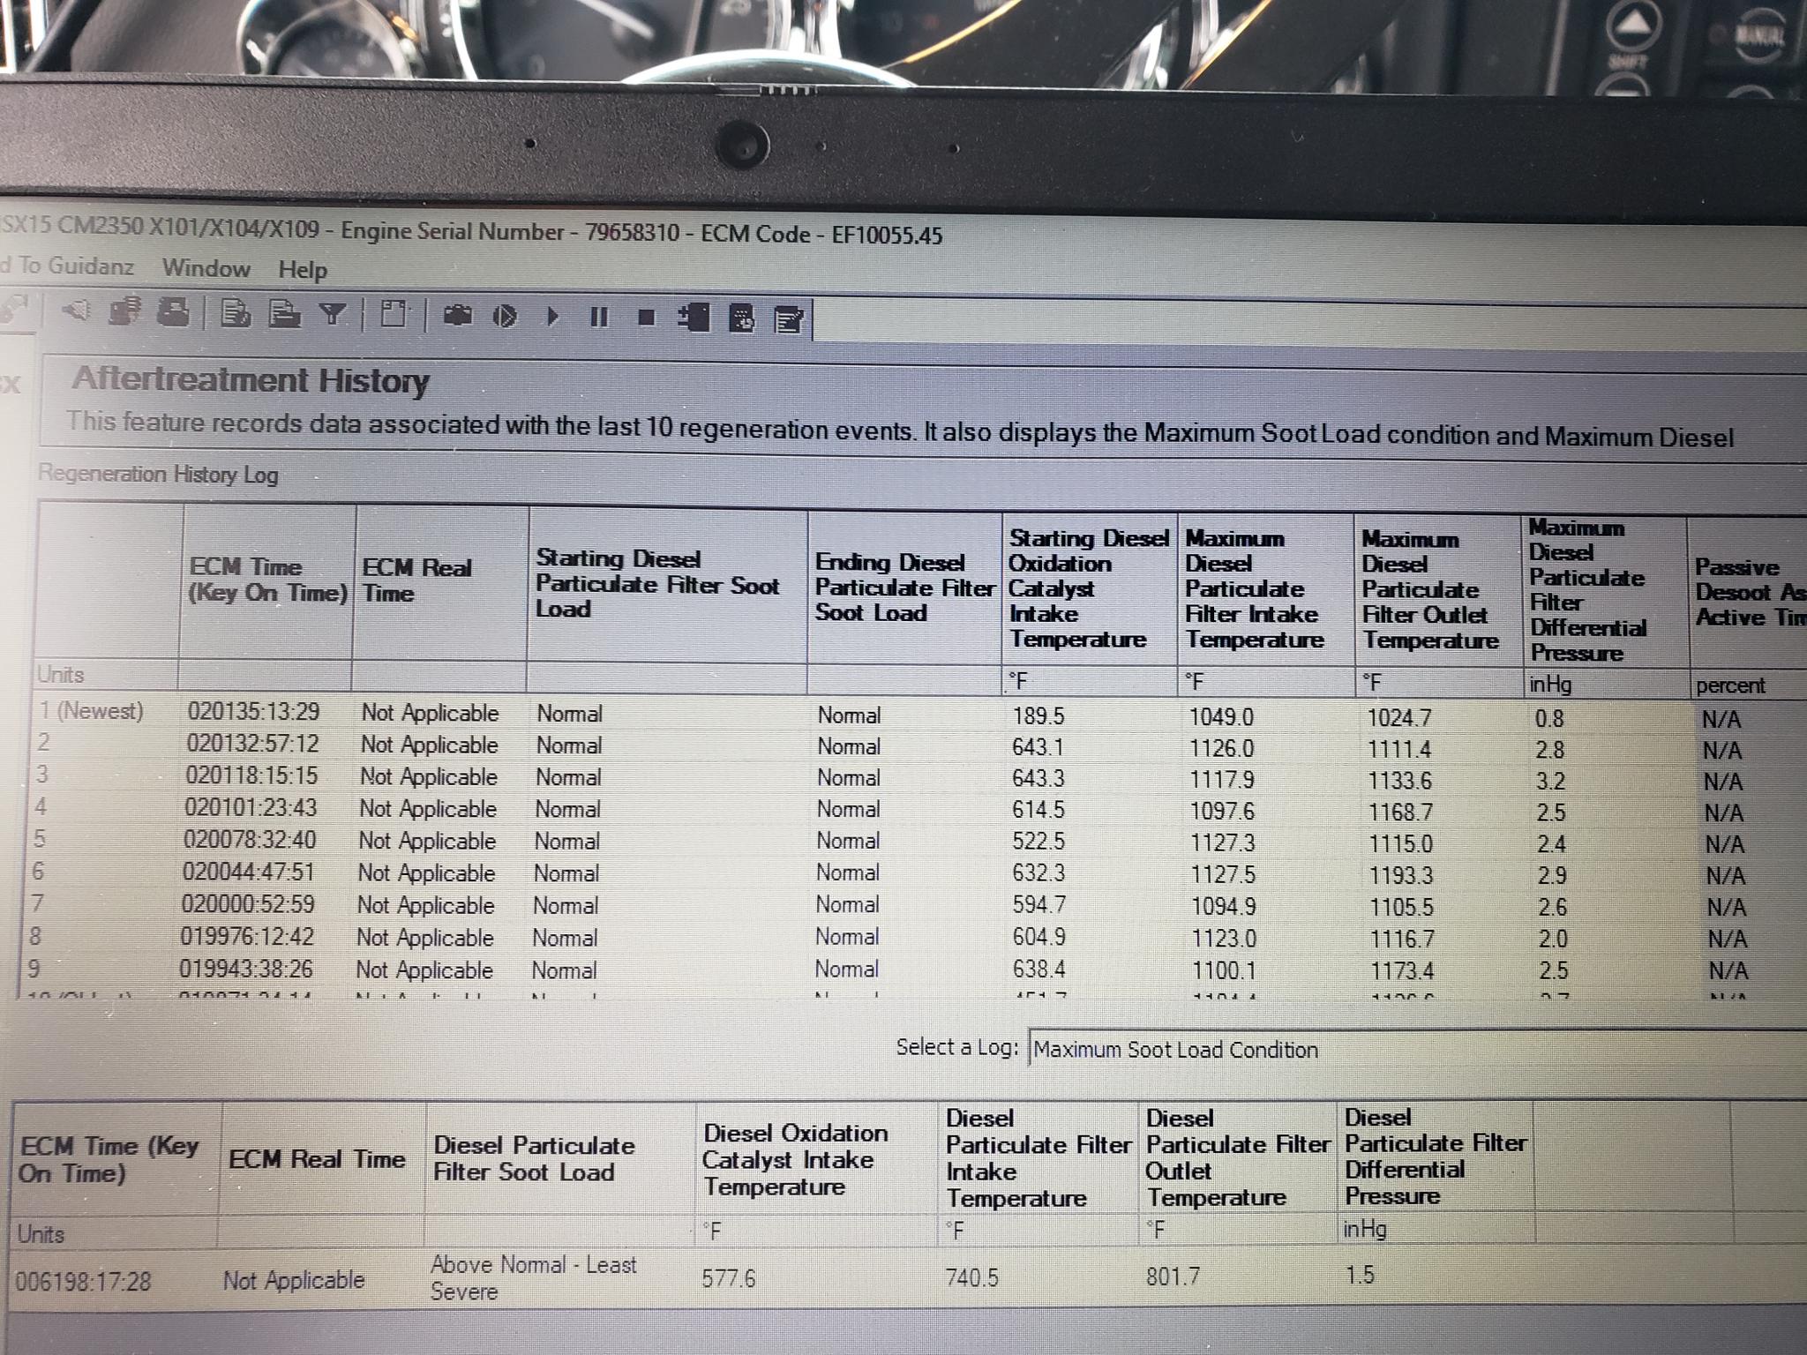This screenshot has height=1355, width=1807.
Task: Open the Help menu
Action: tap(303, 270)
